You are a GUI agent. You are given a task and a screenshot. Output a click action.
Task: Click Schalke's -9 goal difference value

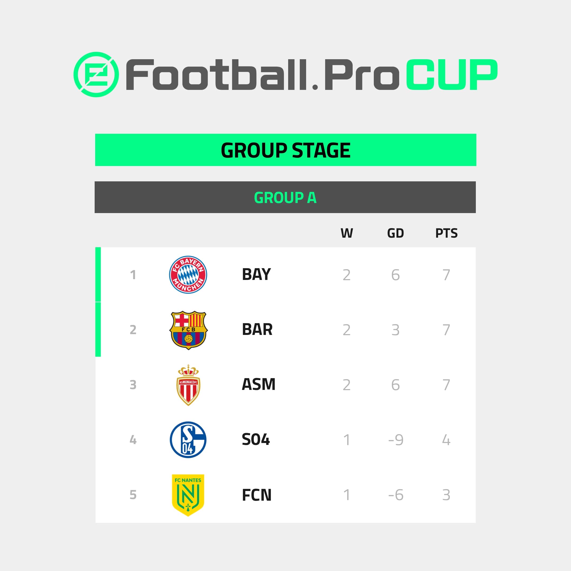(x=396, y=440)
